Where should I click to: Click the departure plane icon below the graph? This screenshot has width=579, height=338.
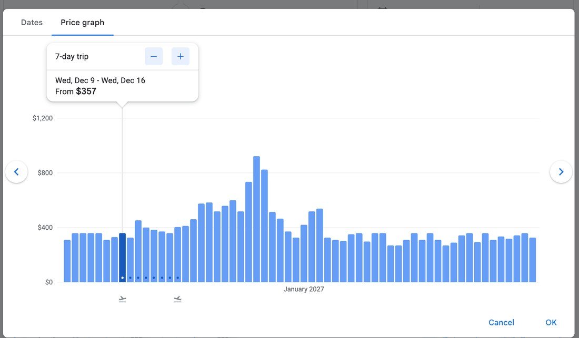click(x=123, y=299)
